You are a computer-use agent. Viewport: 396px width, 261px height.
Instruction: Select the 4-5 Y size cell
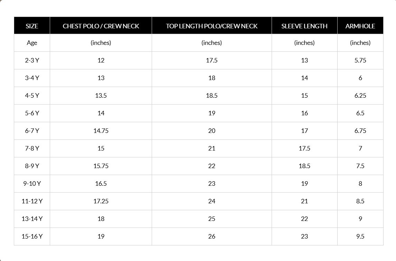click(x=32, y=96)
